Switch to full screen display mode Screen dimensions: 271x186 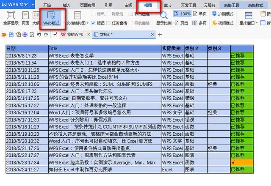(11, 18)
